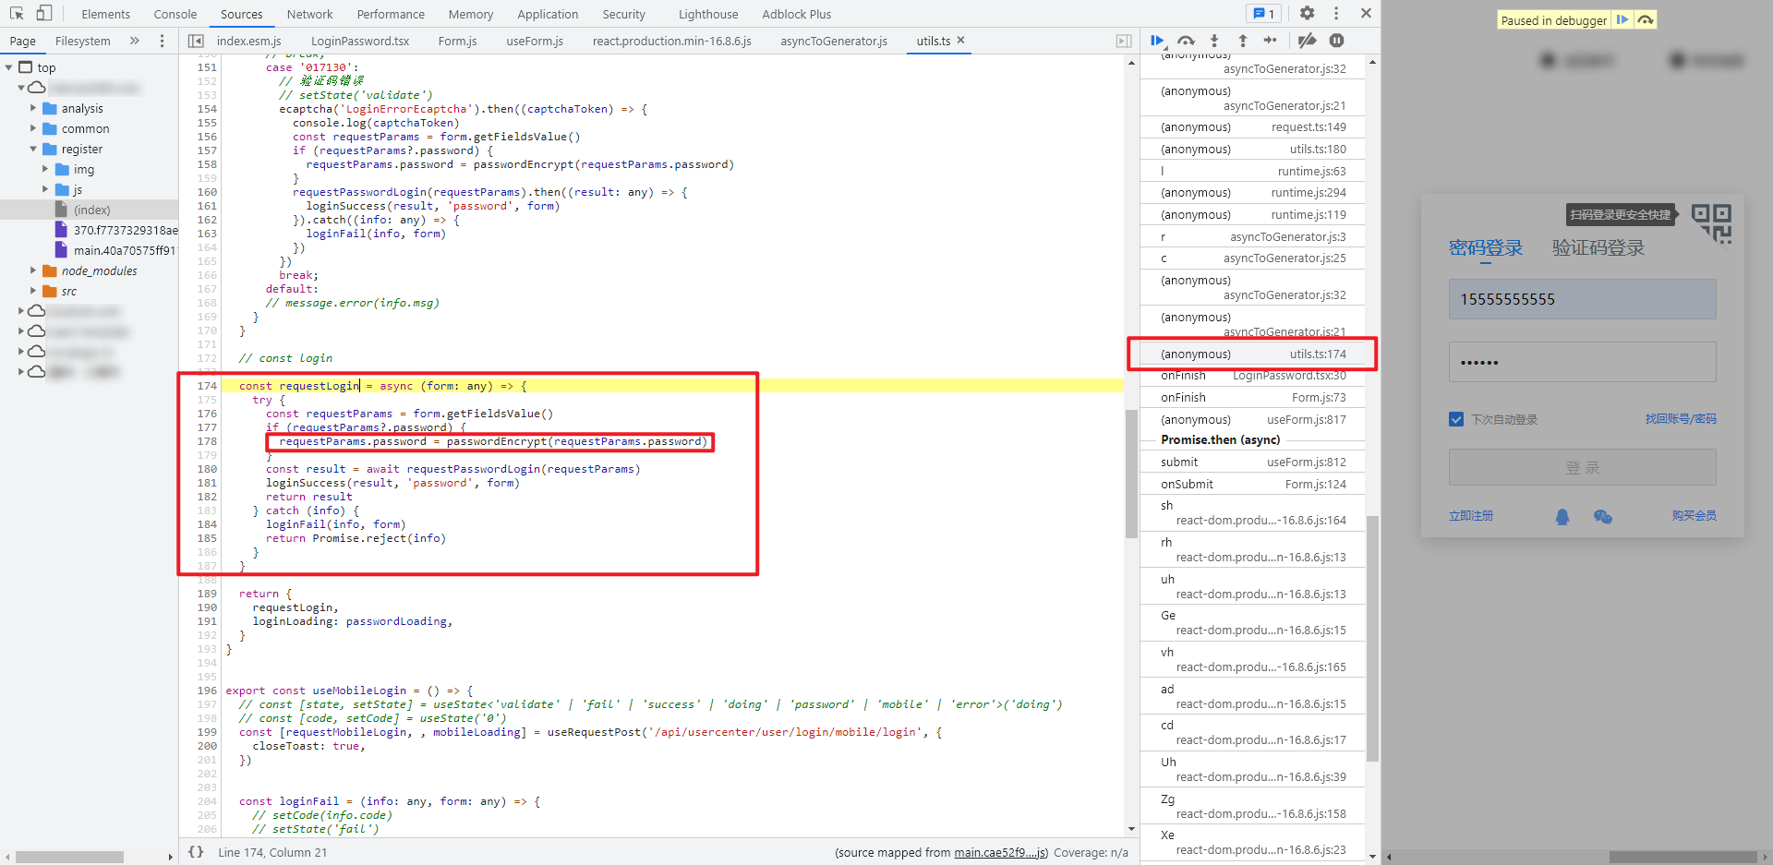Switch to 验证码登录 tab

point(1598,248)
